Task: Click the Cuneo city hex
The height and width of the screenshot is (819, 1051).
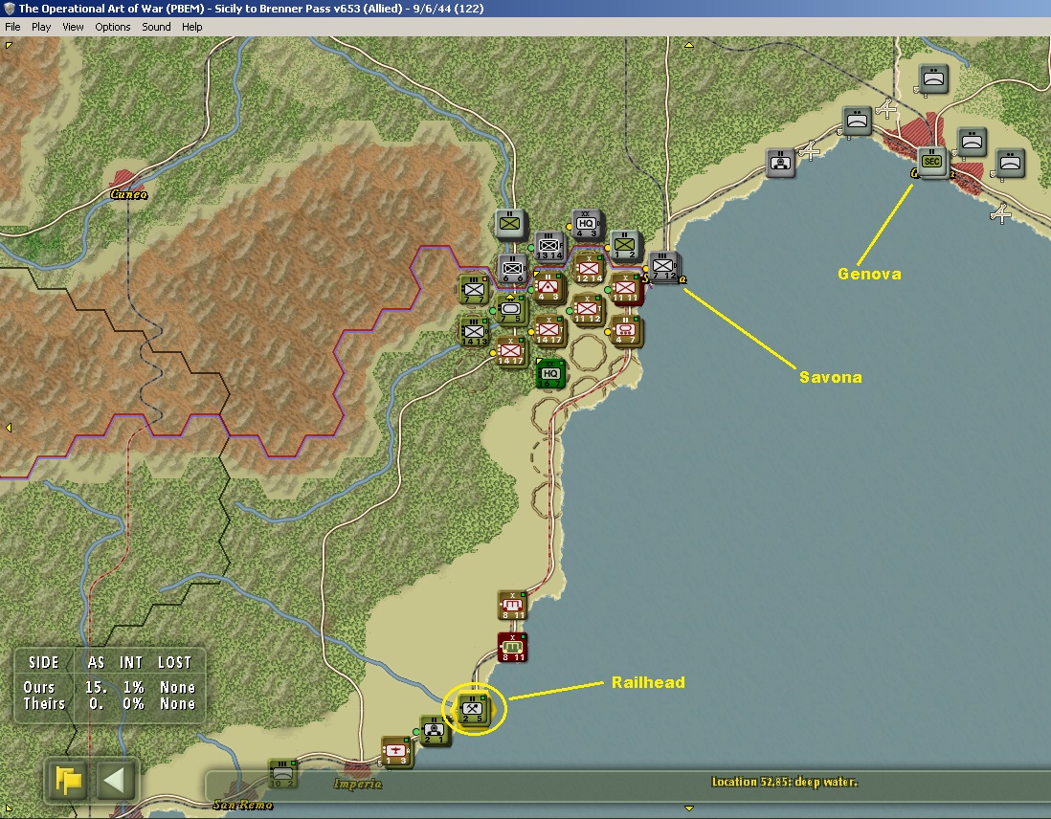Action: [124, 180]
